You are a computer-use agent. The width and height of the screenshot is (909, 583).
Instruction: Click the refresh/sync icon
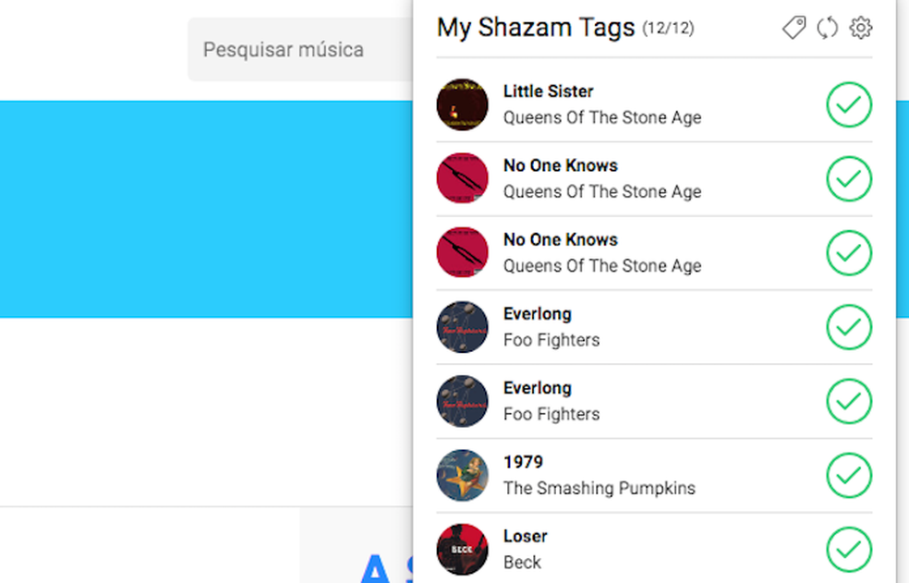826,28
